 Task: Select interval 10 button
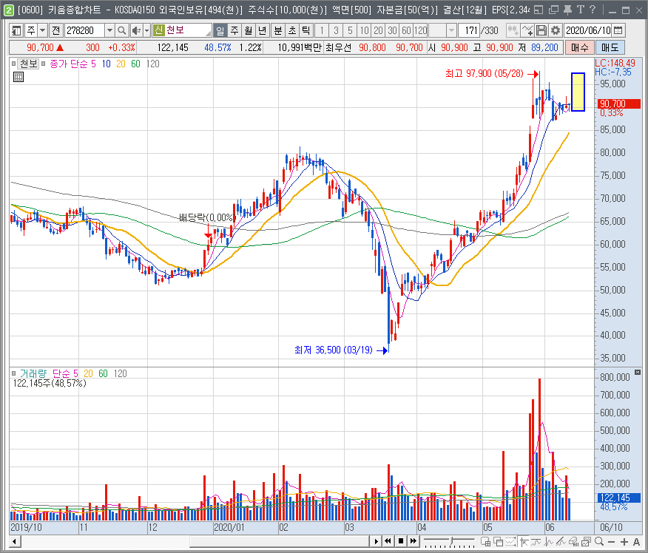364,30
